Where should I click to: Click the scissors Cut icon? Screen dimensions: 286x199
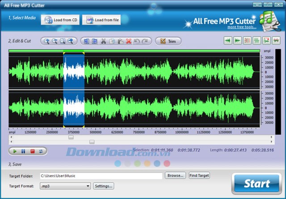pos(103,41)
